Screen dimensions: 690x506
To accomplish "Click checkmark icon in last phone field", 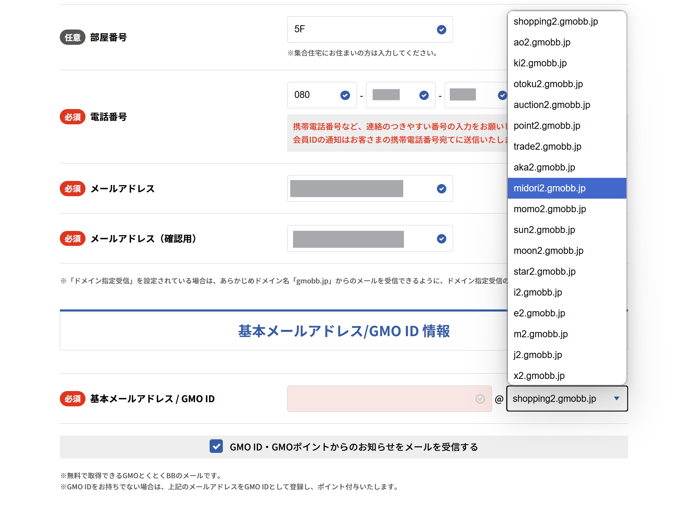I will pos(502,95).
